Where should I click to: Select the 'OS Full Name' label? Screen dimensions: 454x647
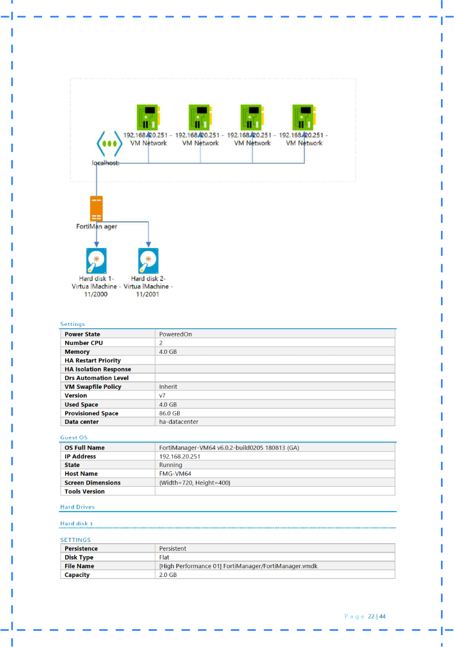tap(84, 448)
